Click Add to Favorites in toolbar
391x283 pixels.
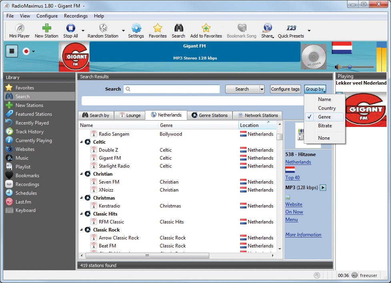pos(206,31)
